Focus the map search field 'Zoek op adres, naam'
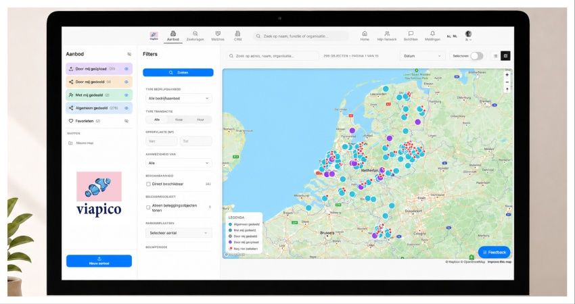 click(x=273, y=56)
